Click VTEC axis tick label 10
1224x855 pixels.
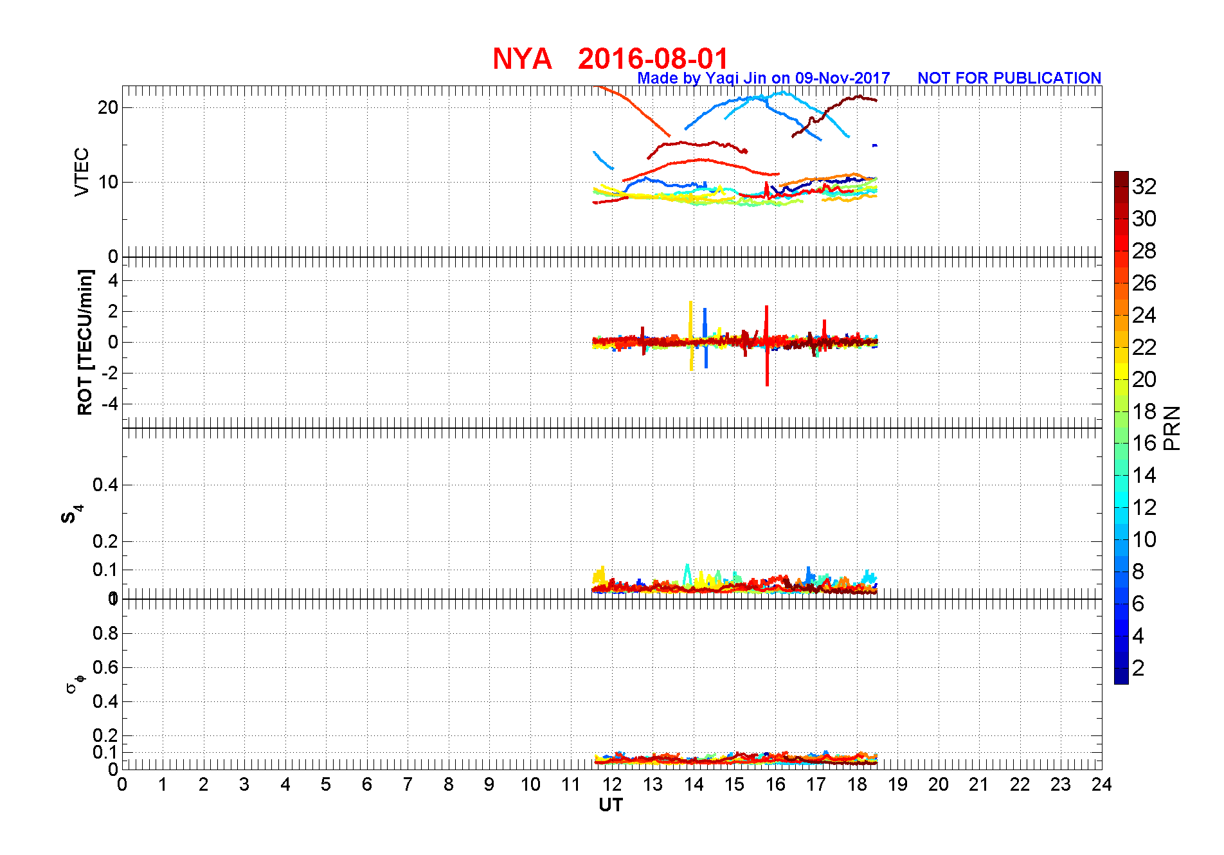click(108, 182)
